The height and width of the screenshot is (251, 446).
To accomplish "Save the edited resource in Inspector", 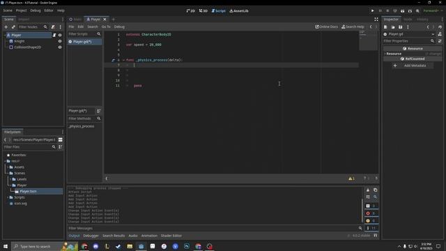I will (400, 27).
